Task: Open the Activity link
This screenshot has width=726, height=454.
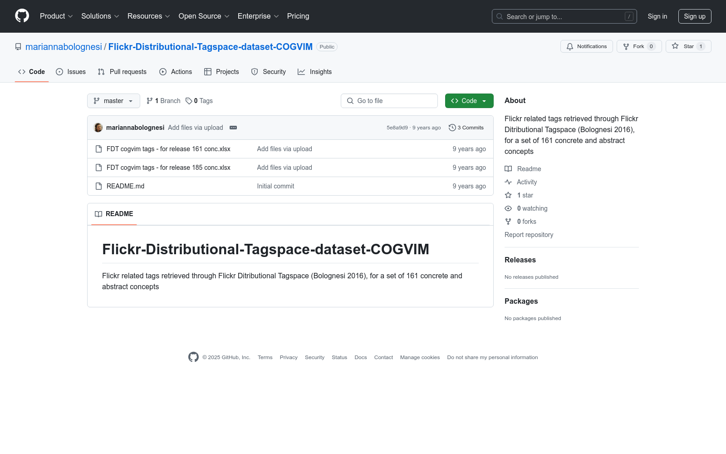Action: [x=521, y=182]
